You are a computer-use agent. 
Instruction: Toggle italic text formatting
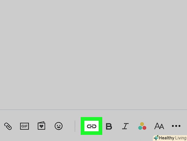[125, 126]
